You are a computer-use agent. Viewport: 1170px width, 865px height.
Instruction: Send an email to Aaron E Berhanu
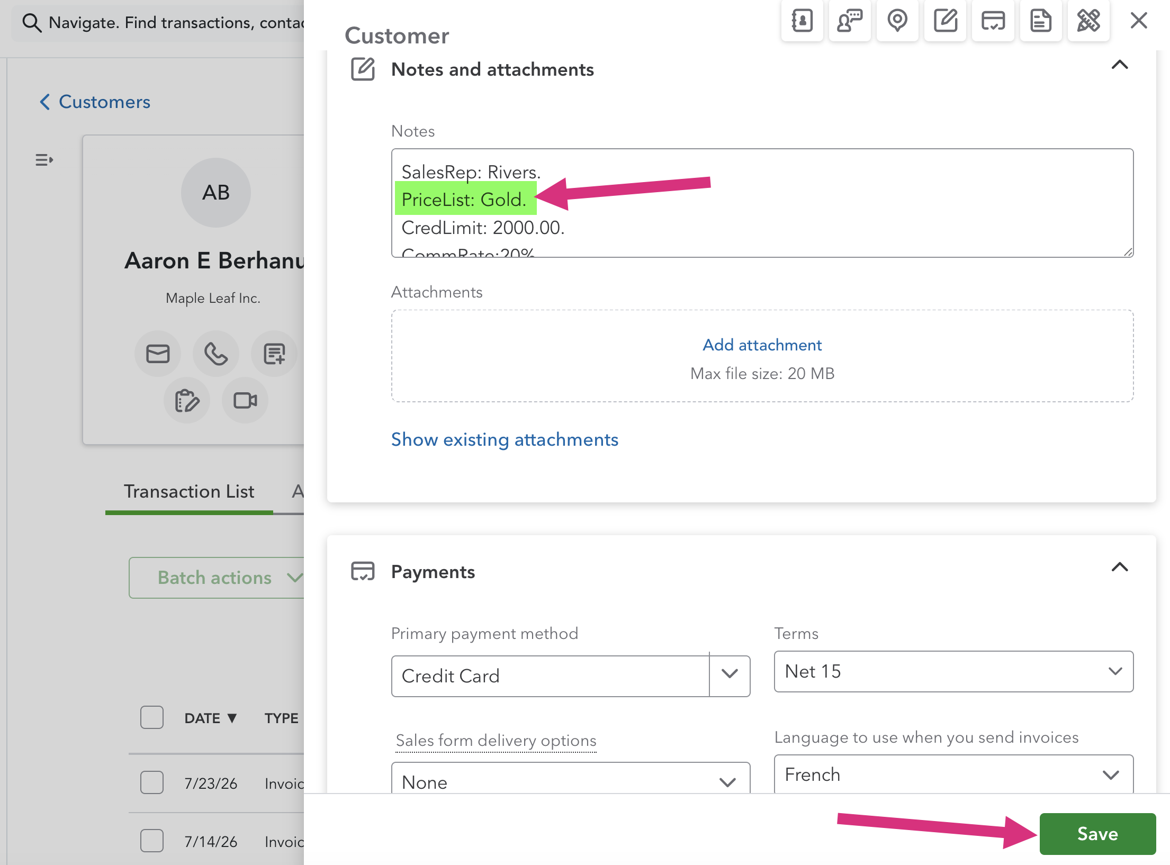(x=158, y=354)
